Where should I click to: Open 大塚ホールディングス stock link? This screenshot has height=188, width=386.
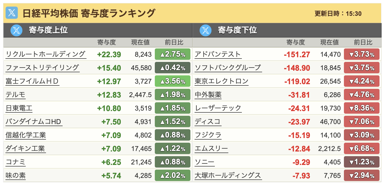point(228,176)
